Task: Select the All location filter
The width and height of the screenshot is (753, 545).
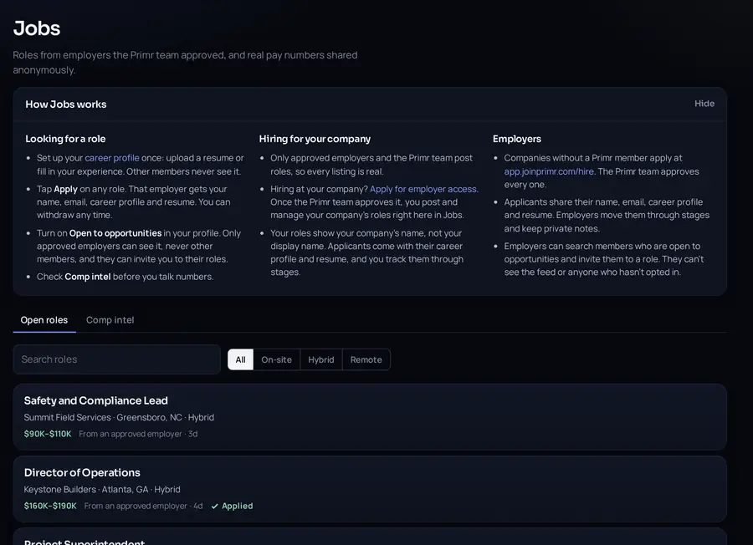Action: click(241, 359)
